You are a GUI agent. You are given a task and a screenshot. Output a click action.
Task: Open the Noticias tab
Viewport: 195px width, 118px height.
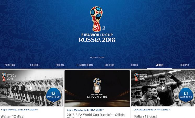pyautogui.click(x=110, y=65)
